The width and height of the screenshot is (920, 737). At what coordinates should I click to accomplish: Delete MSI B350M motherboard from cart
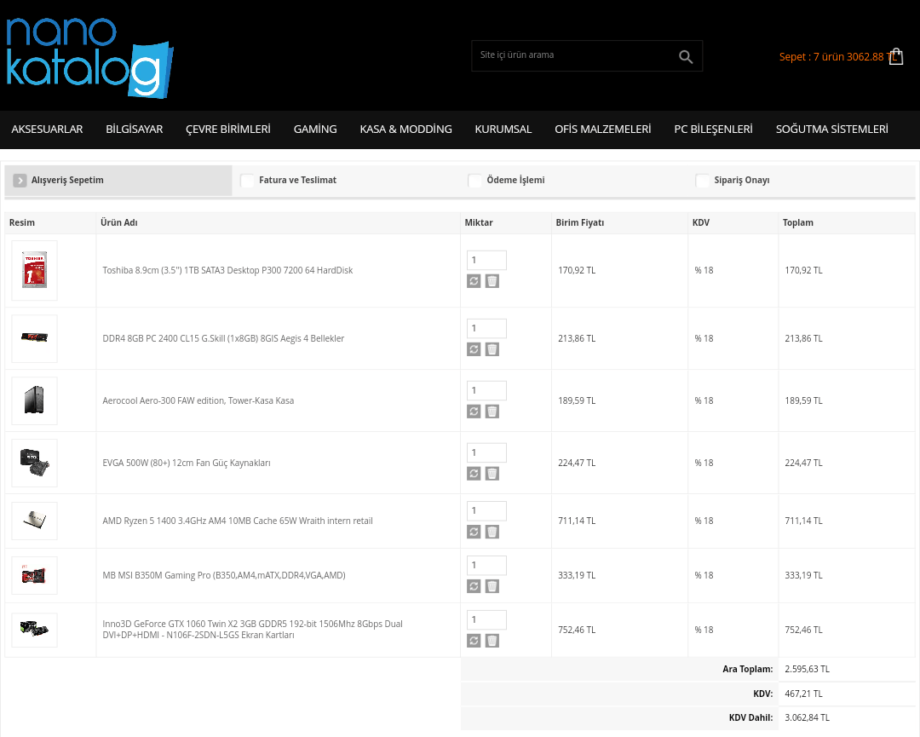(x=492, y=586)
